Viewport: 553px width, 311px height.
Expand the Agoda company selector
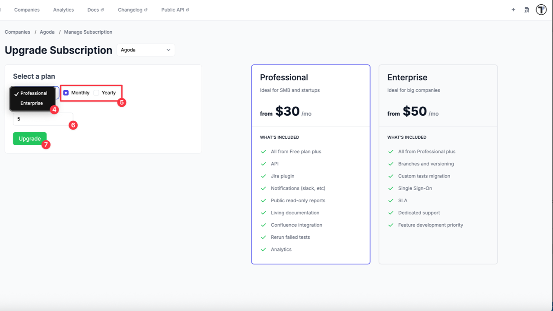click(x=146, y=50)
